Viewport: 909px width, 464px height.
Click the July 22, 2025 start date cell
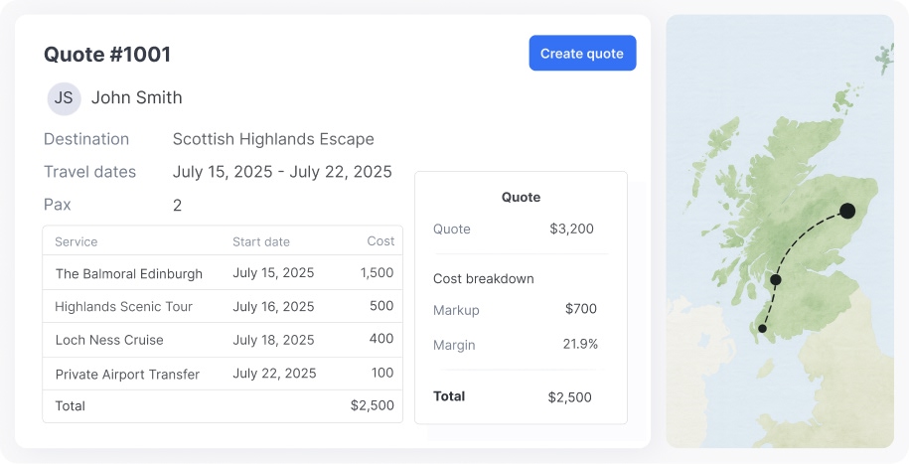click(x=274, y=373)
